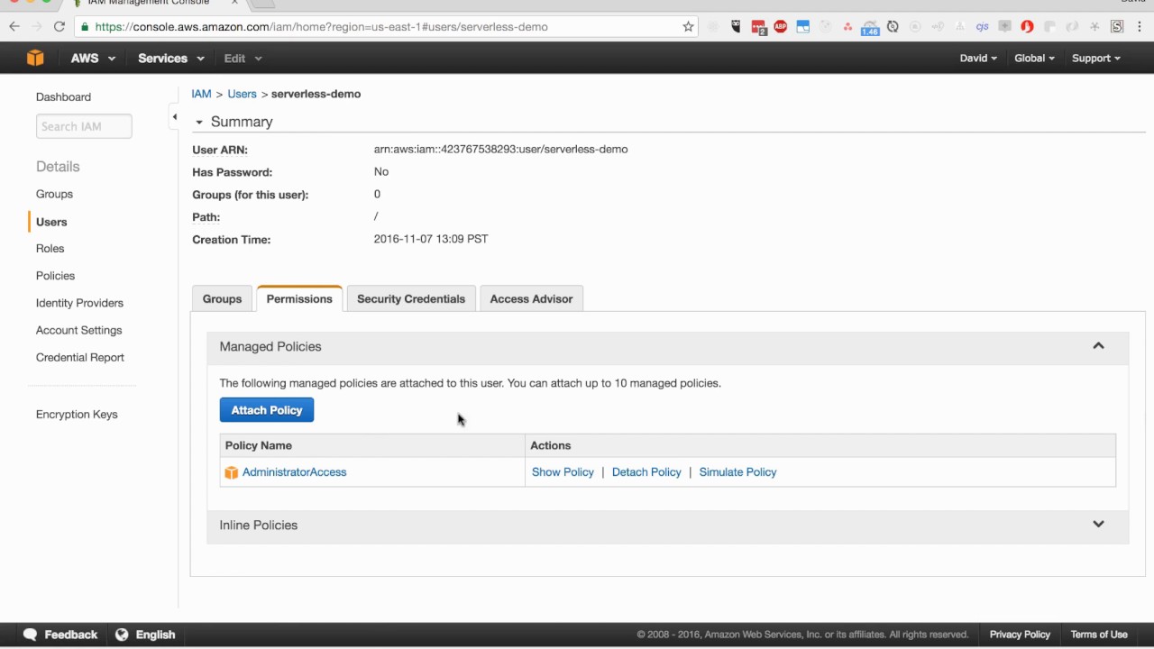Click the browser back arrow
Viewport: 1154px width, 649px height.
(x=14, y=27)
